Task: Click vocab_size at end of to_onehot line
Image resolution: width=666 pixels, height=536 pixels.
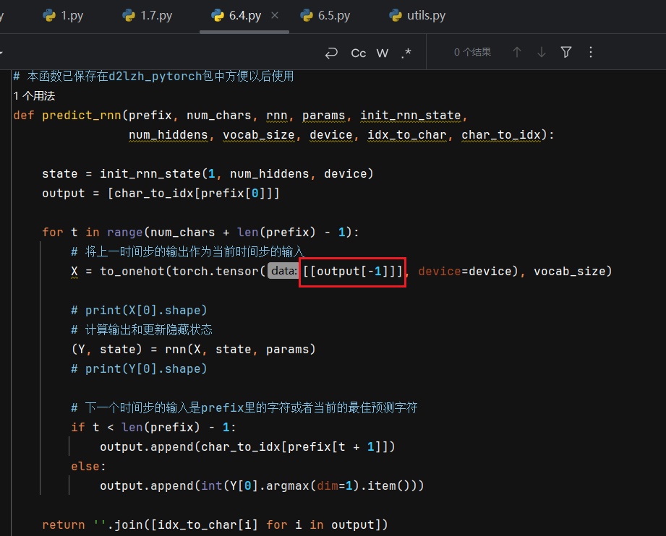Action: click(570, 271)
